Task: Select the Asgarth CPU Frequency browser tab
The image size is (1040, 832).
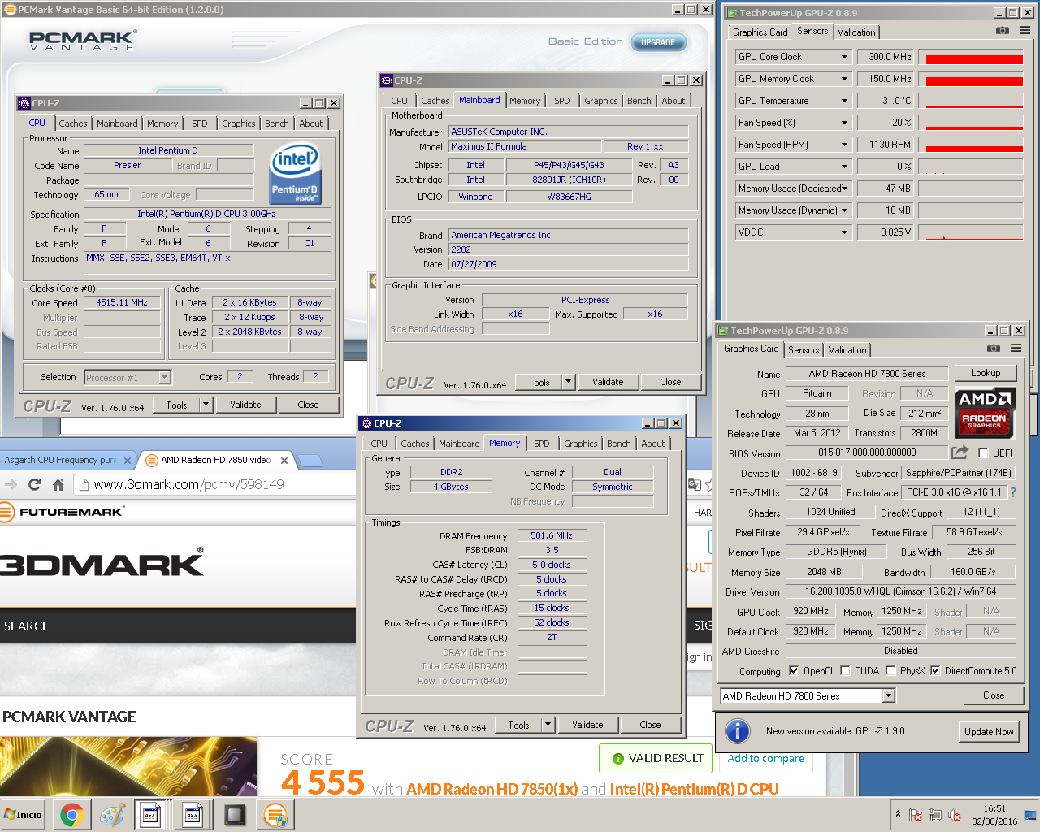Action: coord(67,461)
